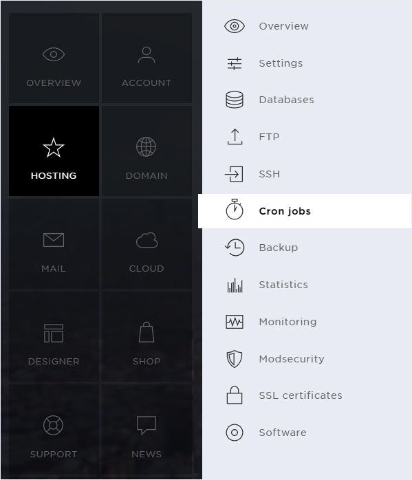Screen dimensions: 412x480
Task: Click the Modsecurity shield icon
Action: 235,359
